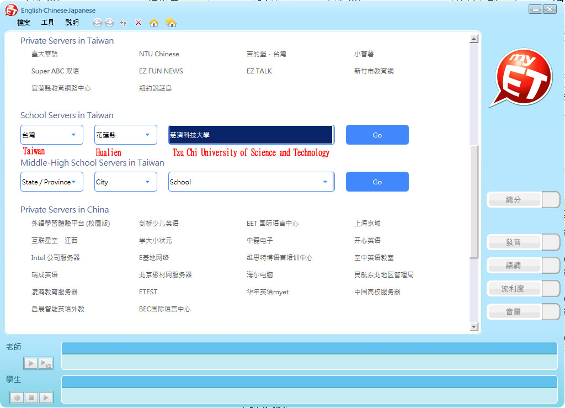Open the E基地网络 server link
Screen dimensions: 565x408
pyautogui.click(x=154, y=258)
